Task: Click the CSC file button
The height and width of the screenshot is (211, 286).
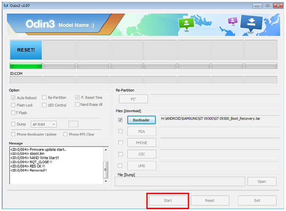Action: pos(142,154)
